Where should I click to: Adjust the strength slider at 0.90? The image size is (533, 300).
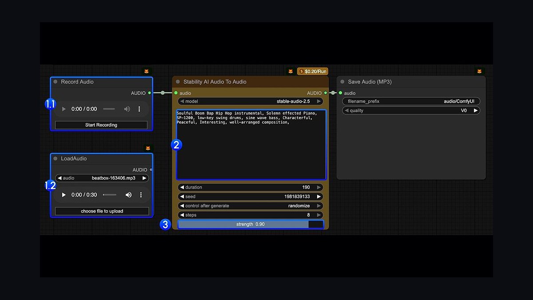(x=251, y=224)
